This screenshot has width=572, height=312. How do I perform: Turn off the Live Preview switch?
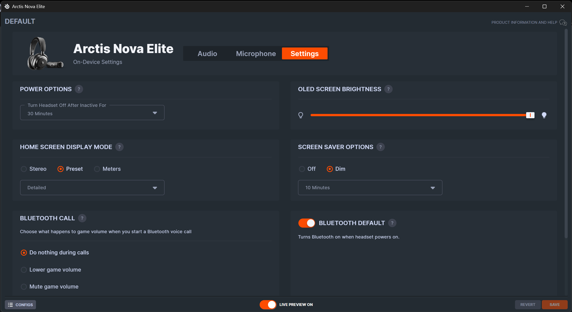point(268,305)
